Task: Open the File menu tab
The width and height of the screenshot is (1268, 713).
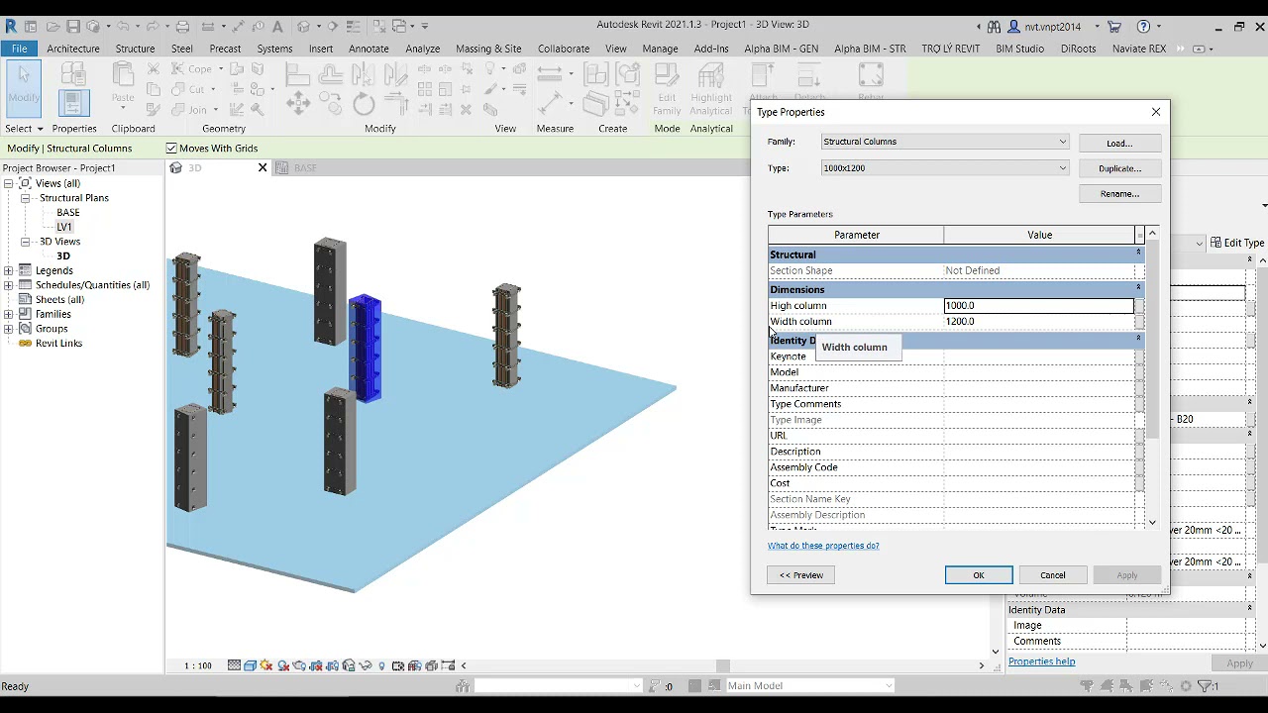Action: 19,49
